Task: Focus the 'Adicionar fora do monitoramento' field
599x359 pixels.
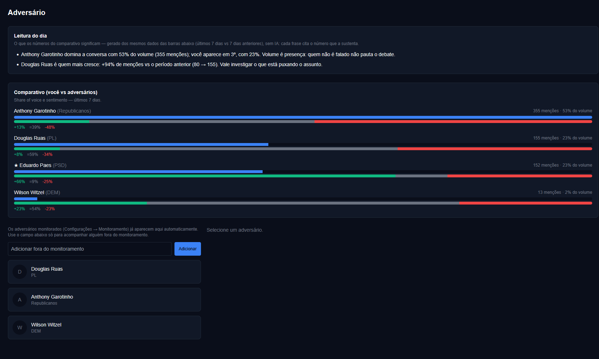Action: pos(90,249)
